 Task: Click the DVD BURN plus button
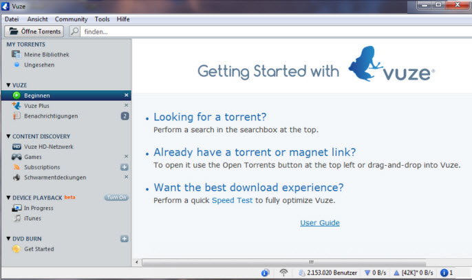pyautogui.click(x=125, y=239)
